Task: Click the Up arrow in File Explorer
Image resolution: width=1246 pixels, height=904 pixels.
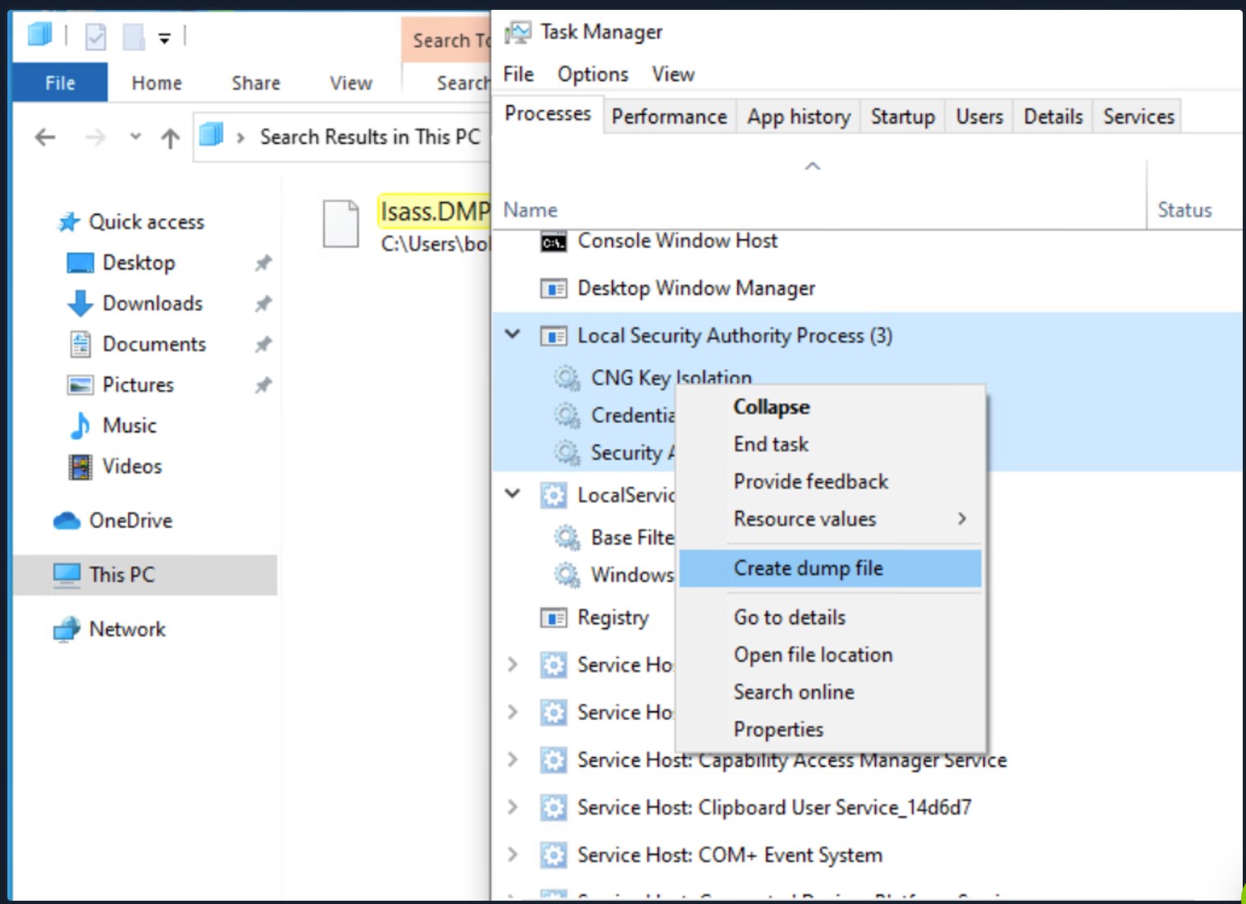Action: 170,138
